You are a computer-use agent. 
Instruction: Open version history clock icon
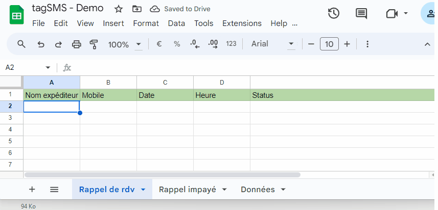click(x=334, y=14)
